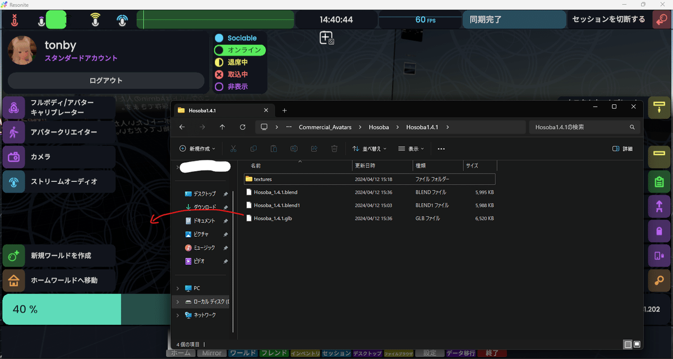Click the green clipboard icon on right edge

coord(658,182)
